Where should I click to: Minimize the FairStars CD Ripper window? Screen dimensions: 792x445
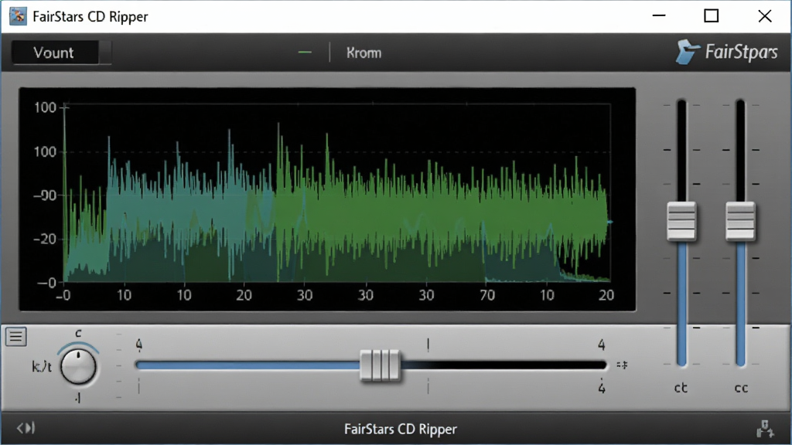(x=659, y=15)
